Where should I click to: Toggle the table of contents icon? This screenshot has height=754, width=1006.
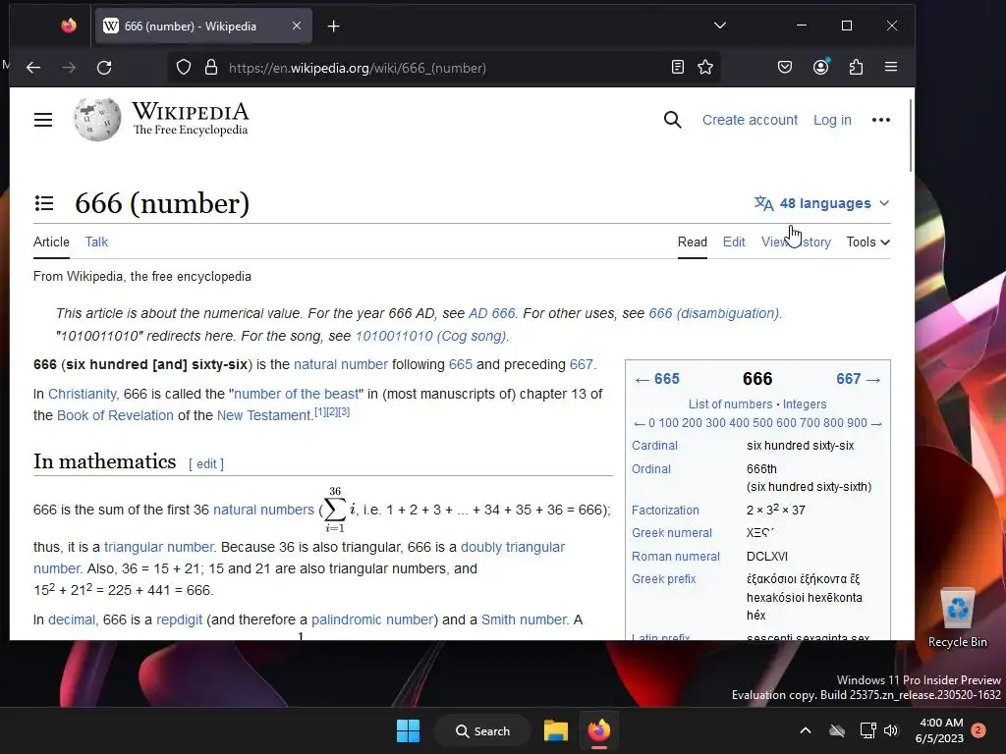(x=44, y=203)
